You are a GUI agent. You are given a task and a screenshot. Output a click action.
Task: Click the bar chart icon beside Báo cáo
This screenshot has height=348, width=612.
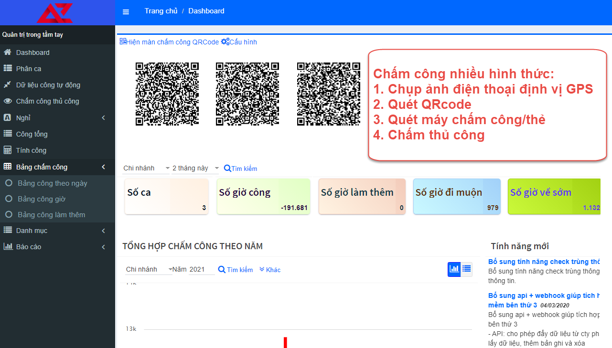[x=8, y=246]
